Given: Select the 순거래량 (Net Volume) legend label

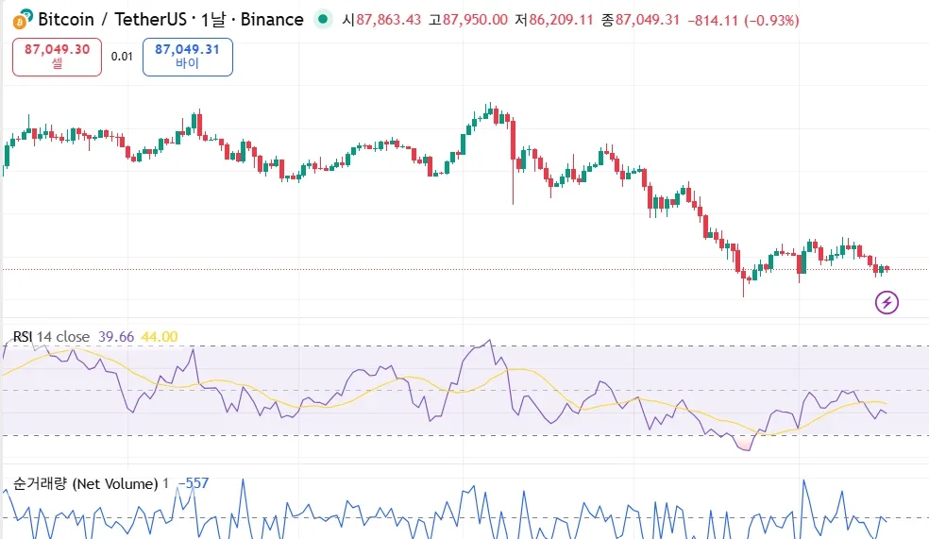Looking at the screenshot, I should point(85,483).
